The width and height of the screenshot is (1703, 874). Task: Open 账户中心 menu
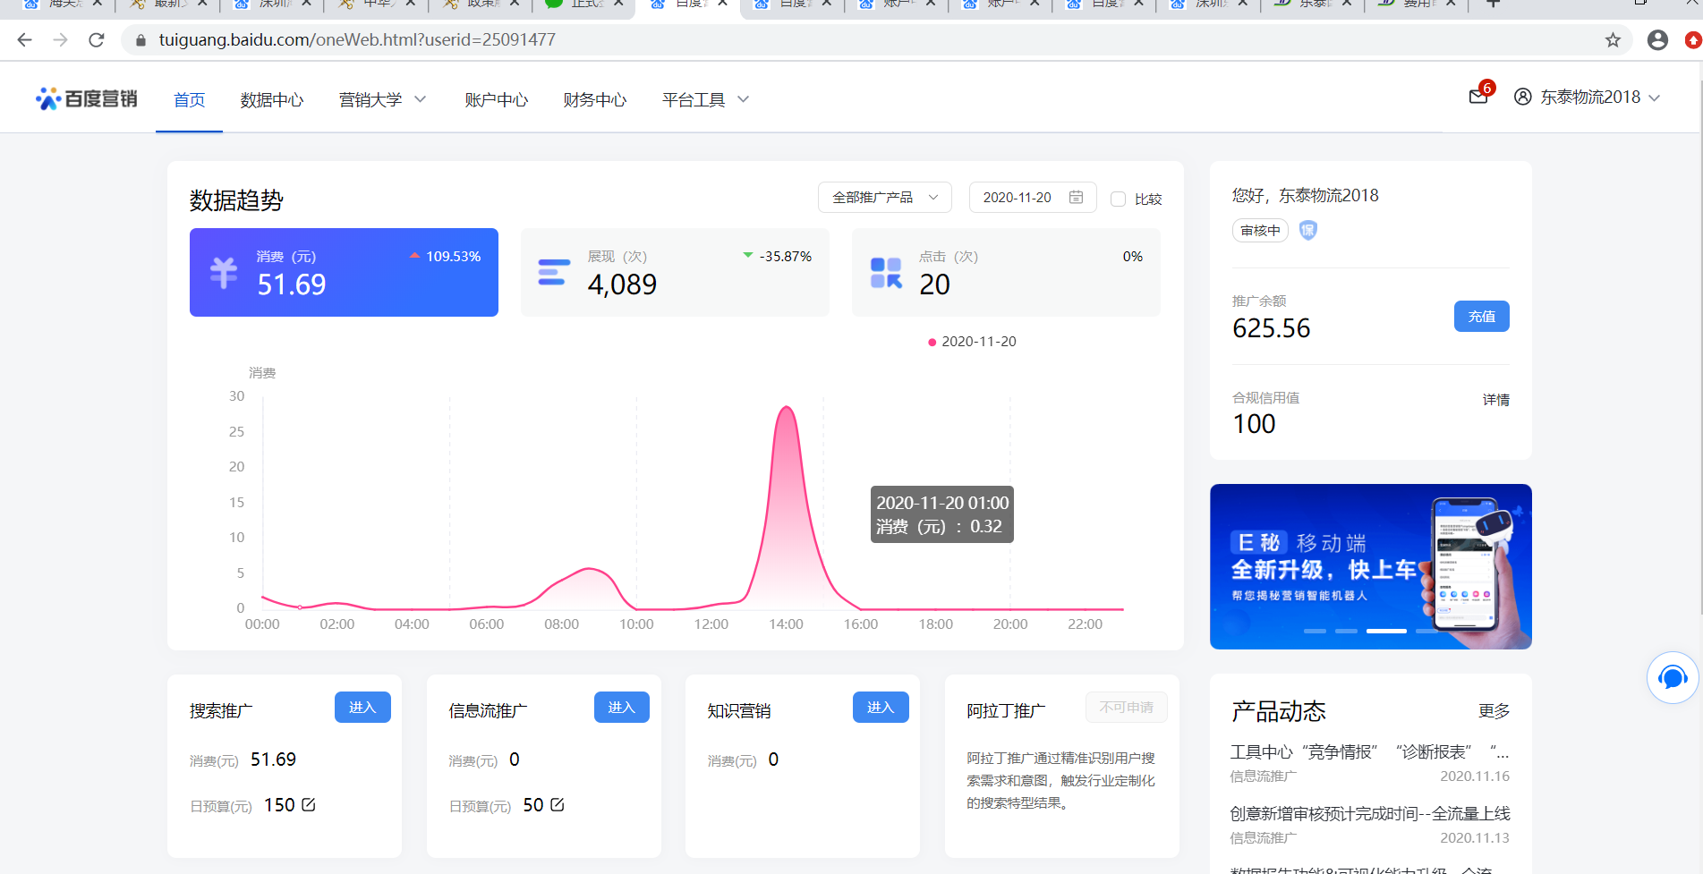click(x=497, y=100)
